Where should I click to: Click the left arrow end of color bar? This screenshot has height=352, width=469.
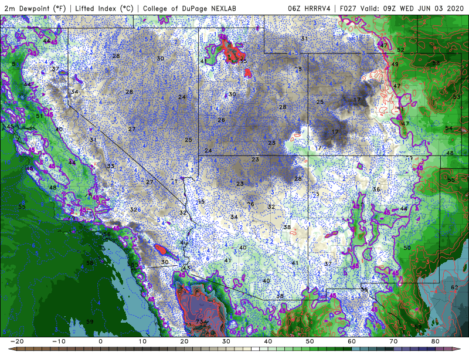[12, 350]
